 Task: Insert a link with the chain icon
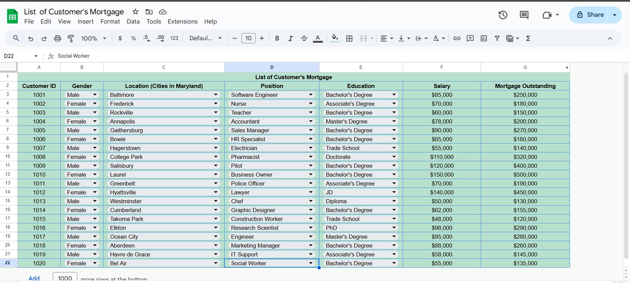pyautogui.click(x=457, y=39)
